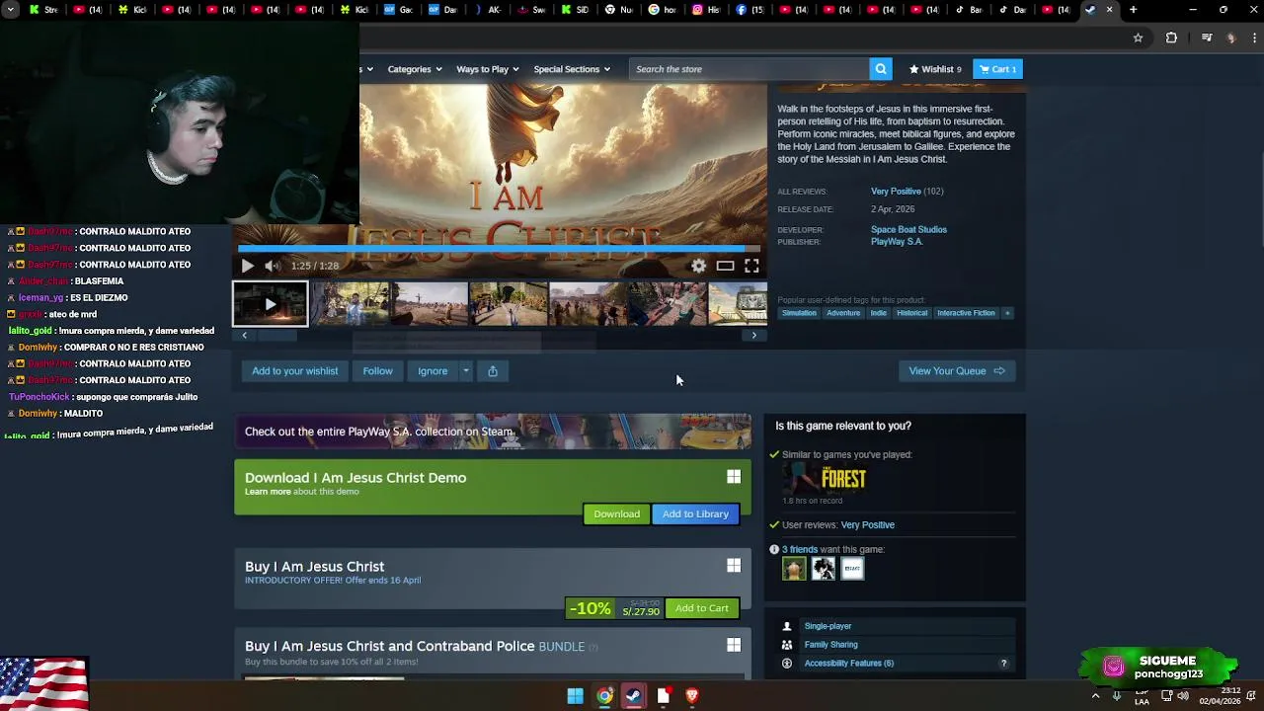Viewport: 1264px width, 711px height.
Task: Click the Windows icon on the Buy row
Action: coord(734,566)
